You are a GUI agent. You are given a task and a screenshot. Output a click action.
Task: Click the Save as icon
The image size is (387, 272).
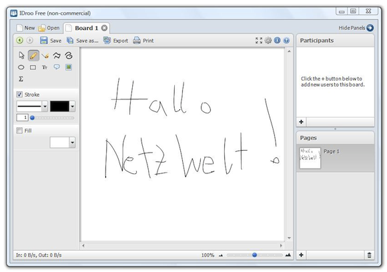coord(70,40)
